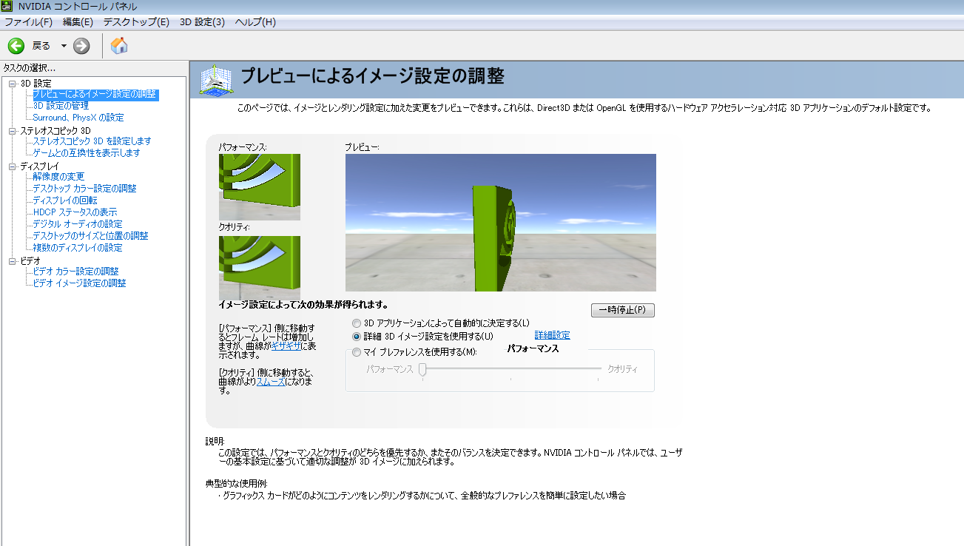Viewport: 964px width, 546px height.
Task: Click the green Back arrow icon
Action: click(16, 46)
